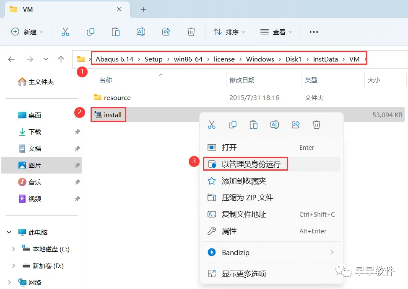Open 视频 in the sidebar
The height and width of the screenshot is (289, 408).
coord(29,199)
